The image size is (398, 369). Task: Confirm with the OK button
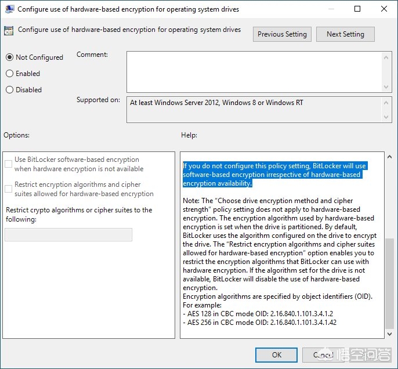click(276, 355)
